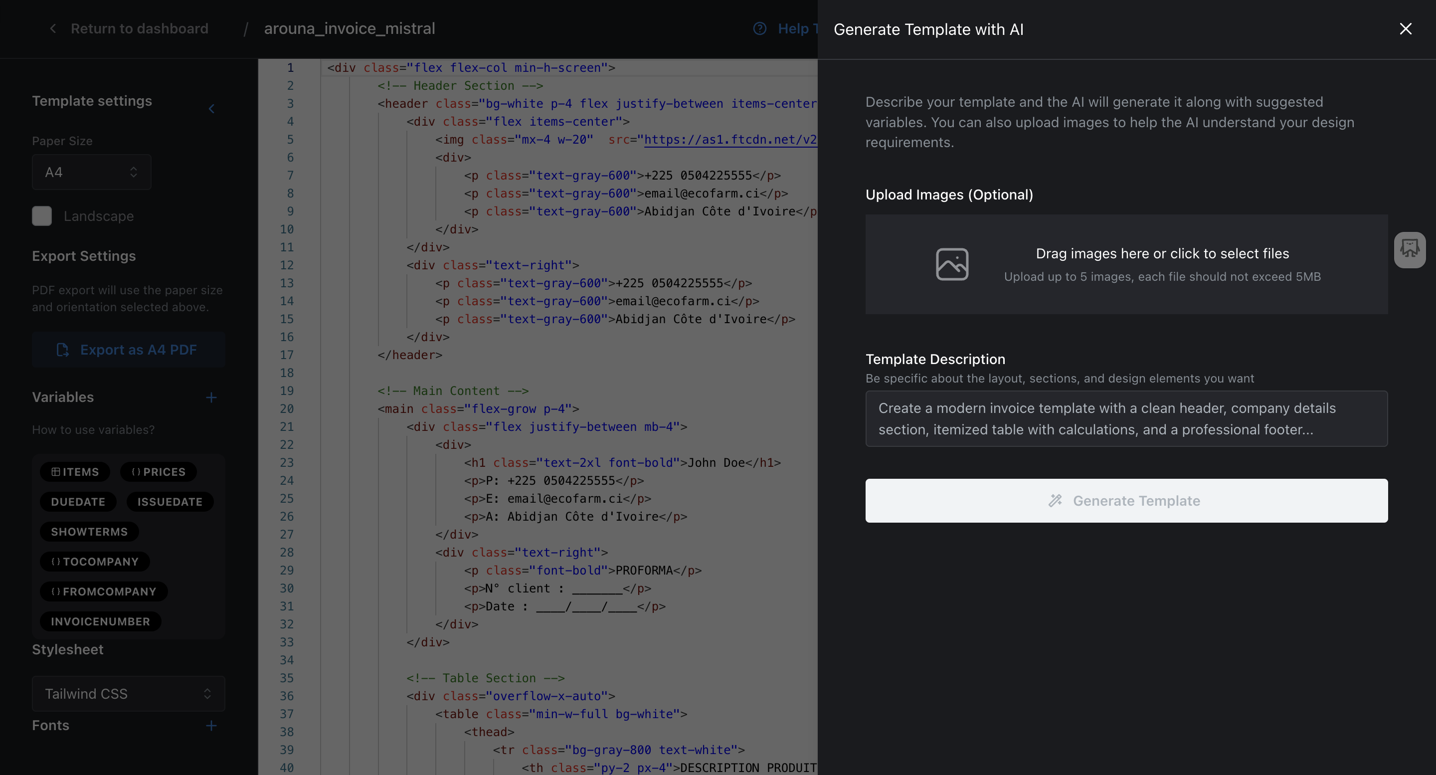This screenshot has width=1436, height=775.
Task: Click the magic wand icon on Generate Template
Action: (x=1055, y=501)
